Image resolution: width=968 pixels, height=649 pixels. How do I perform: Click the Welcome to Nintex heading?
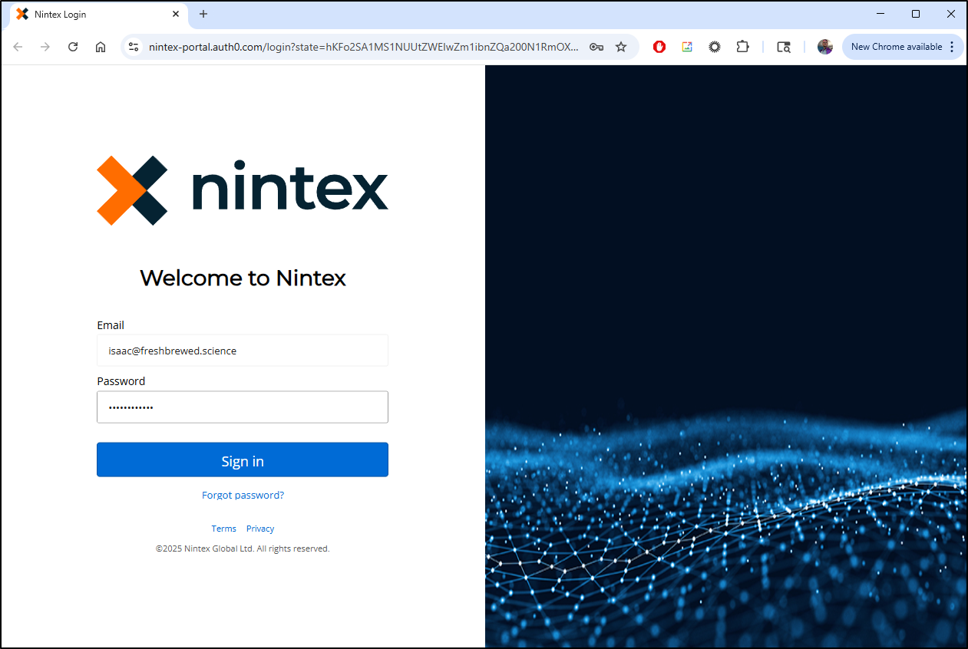tap(243, 278)
